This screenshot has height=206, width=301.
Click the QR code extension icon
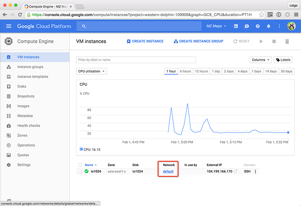(x=270, y=15)
